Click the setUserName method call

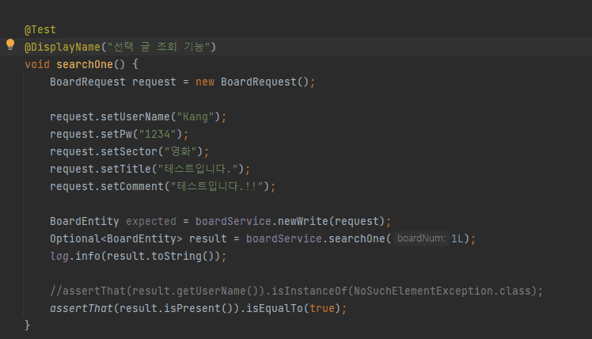tap(135, 116)
